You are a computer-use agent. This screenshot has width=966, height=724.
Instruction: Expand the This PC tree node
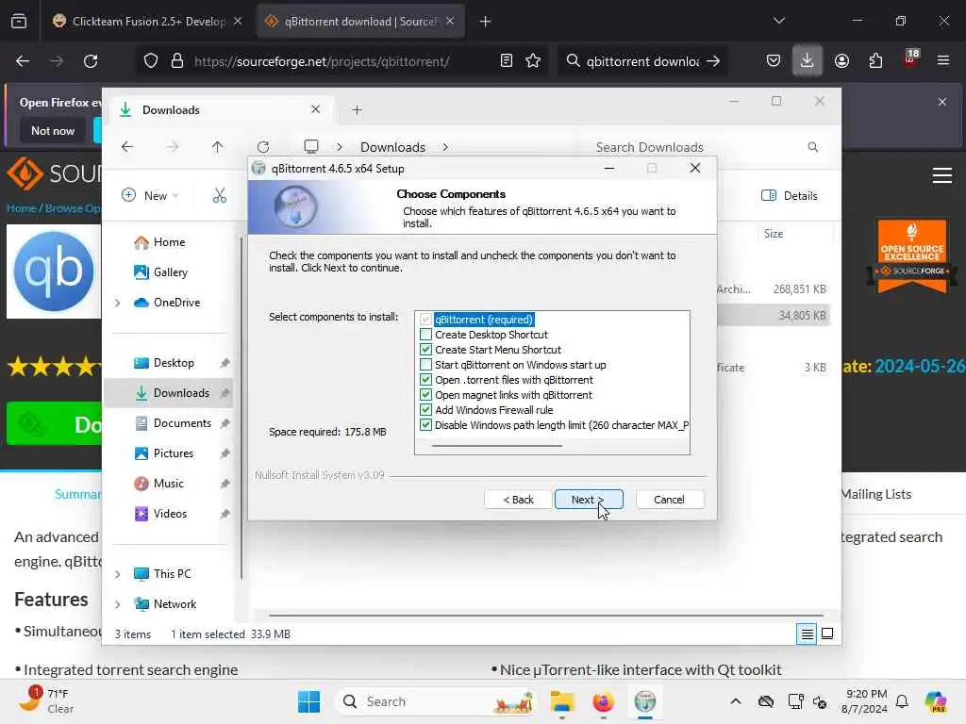click(x=118, y=574)
